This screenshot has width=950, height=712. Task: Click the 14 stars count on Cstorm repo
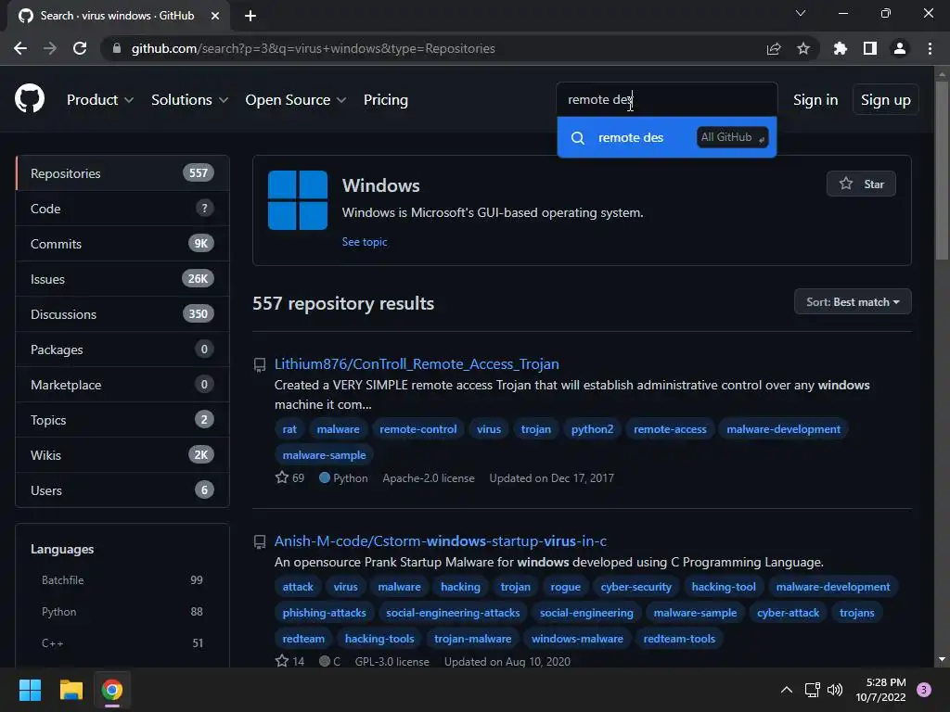[289, 661]
